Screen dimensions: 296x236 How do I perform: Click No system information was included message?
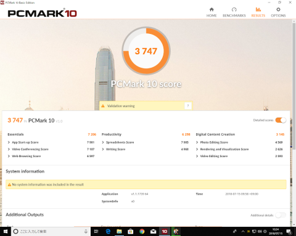point(47,185)
